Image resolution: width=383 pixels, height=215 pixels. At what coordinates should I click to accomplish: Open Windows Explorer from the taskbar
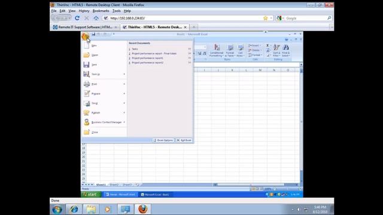pyautogui.click(x=91, y=209)
